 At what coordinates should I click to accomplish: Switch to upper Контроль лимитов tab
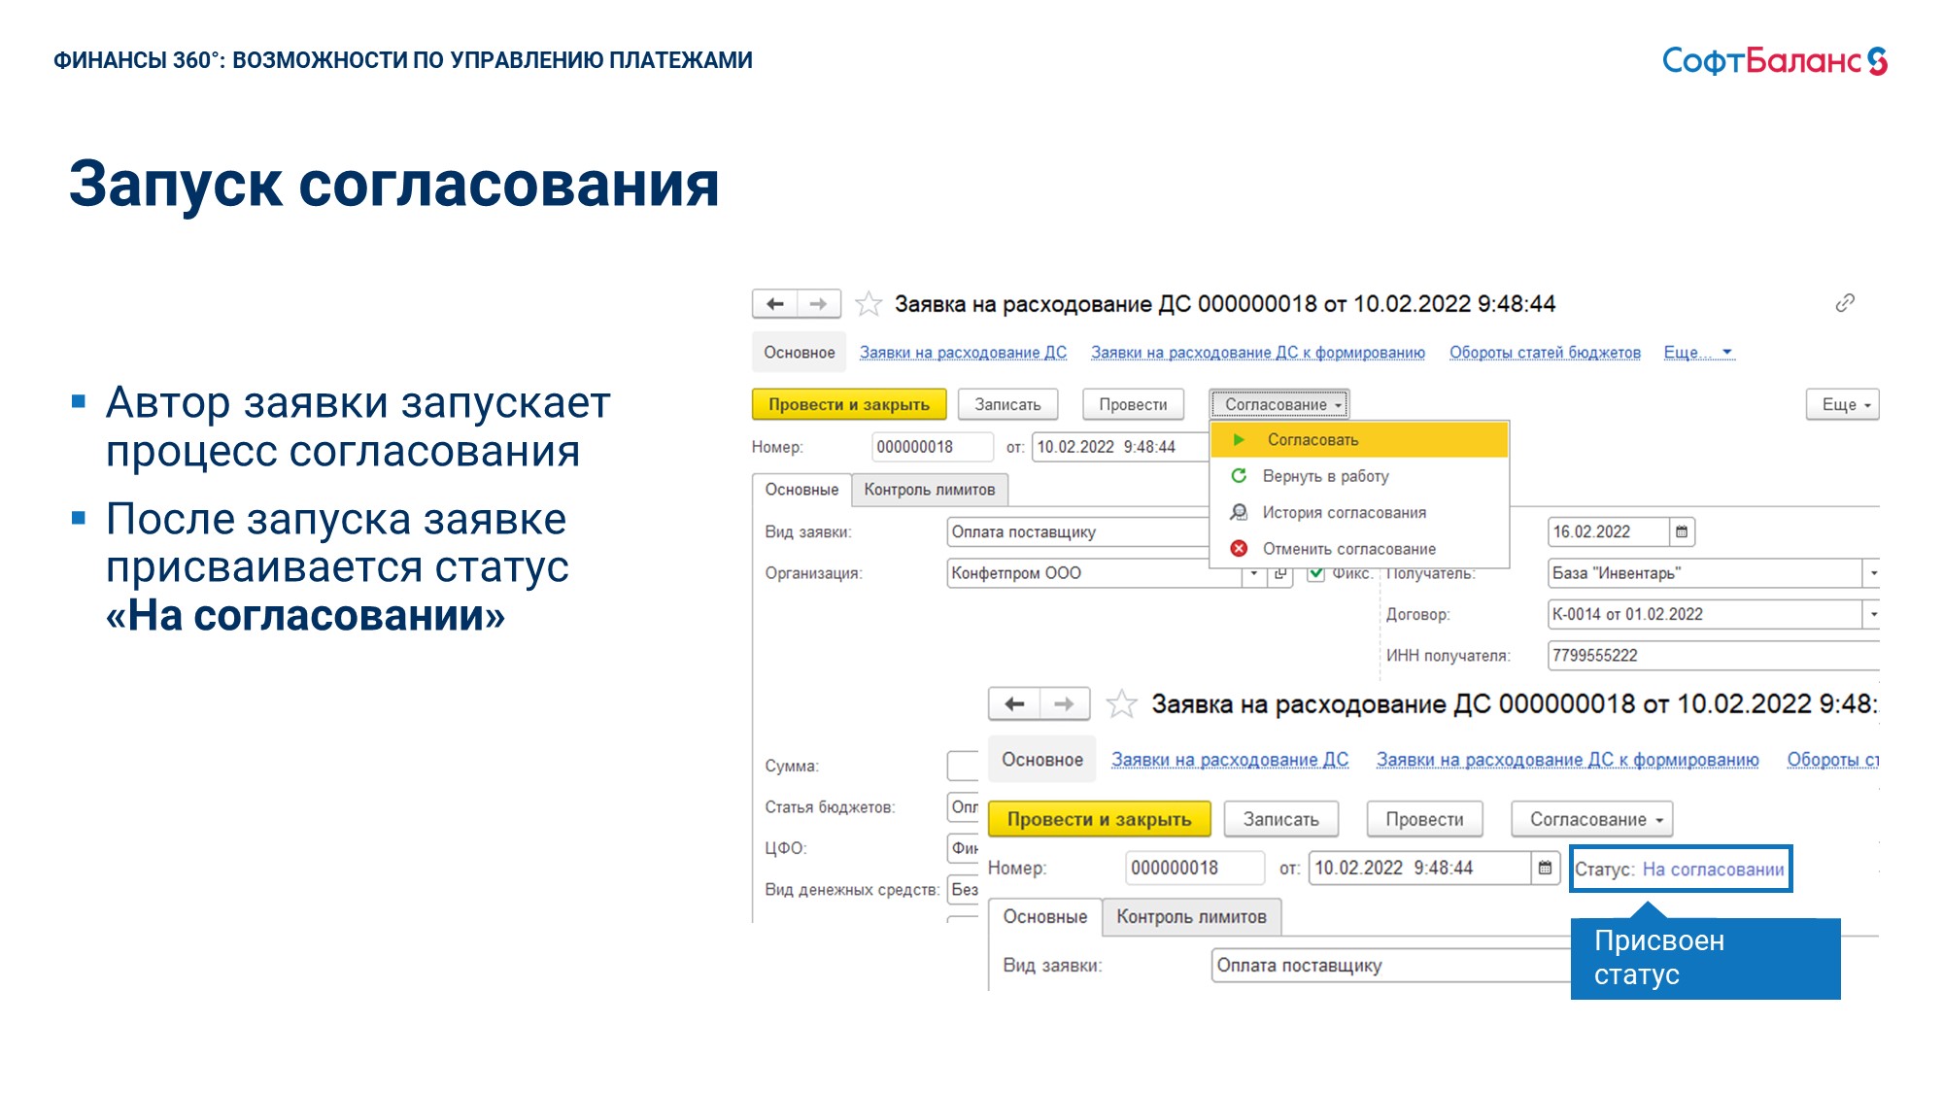point(930,490)
